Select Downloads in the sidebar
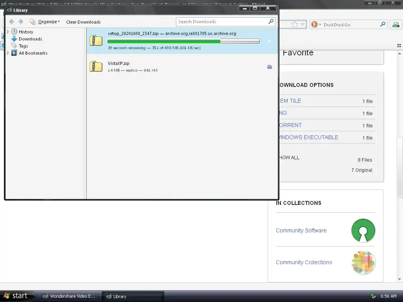Viewport: 403px width, 302px height. [x=30, y=39]
